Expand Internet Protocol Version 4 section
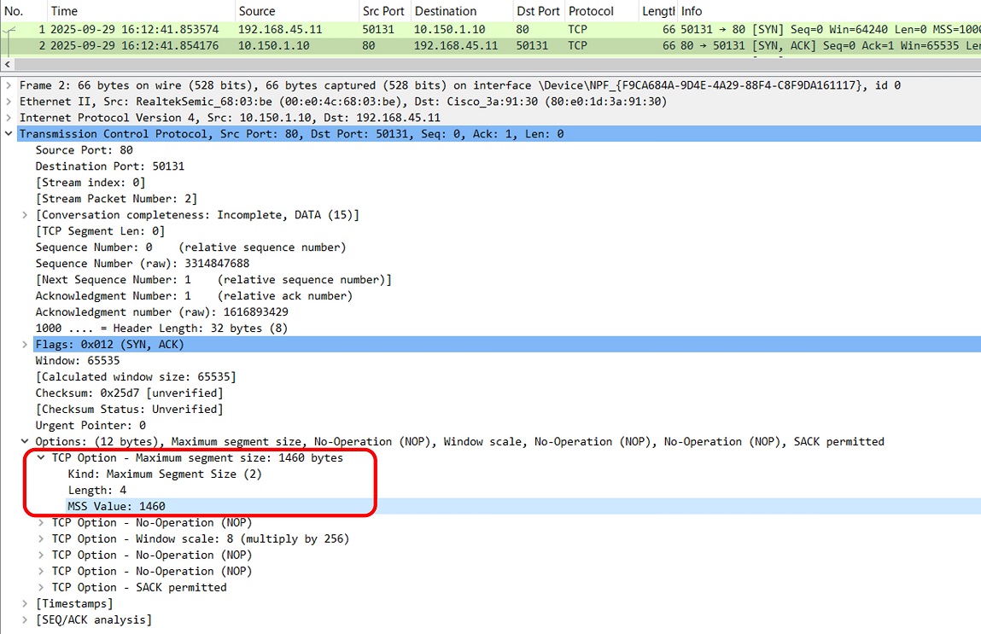This screenshot has height=634, width=981. pos(9,118)
